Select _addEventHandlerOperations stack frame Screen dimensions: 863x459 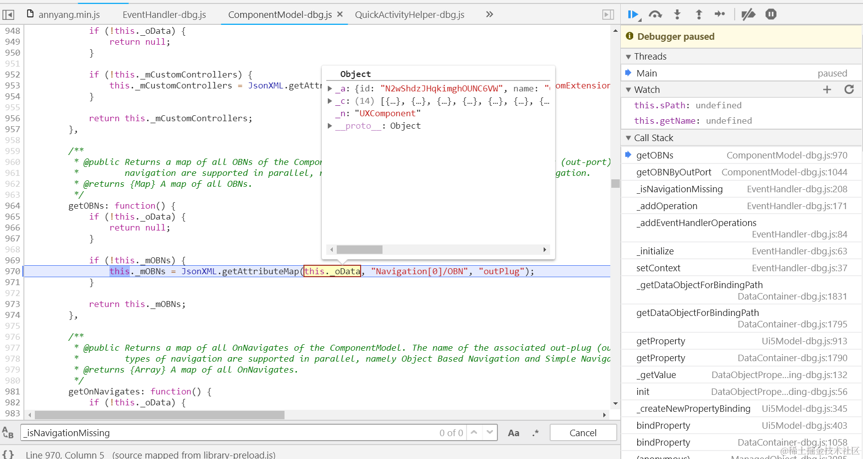tap(741, 229)
